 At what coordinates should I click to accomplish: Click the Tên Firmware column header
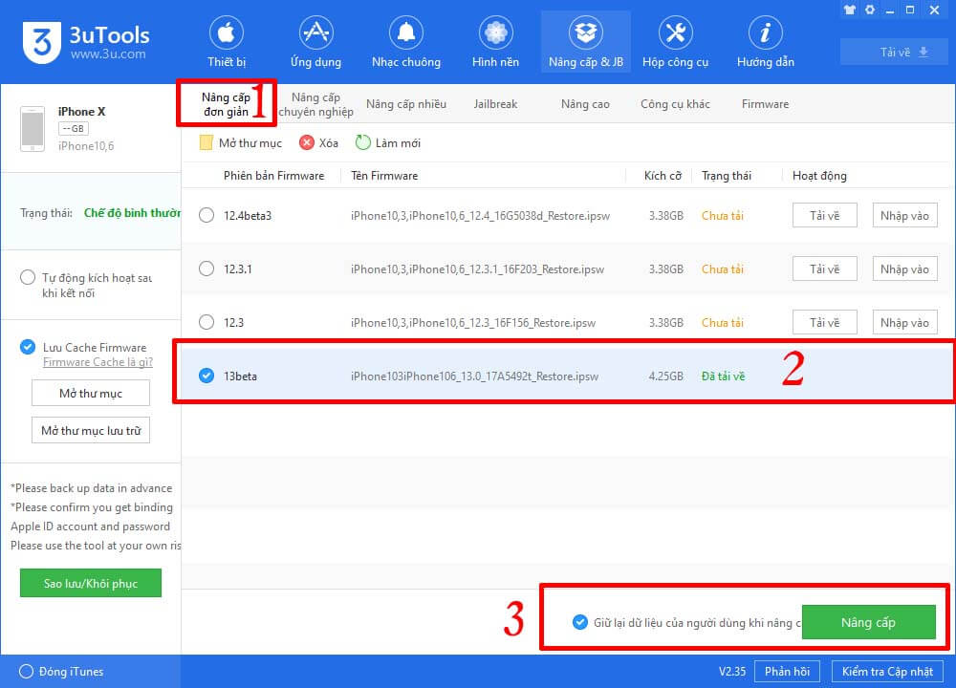[384, 176]
